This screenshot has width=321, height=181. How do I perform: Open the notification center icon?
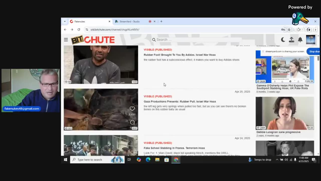[314, 160]
